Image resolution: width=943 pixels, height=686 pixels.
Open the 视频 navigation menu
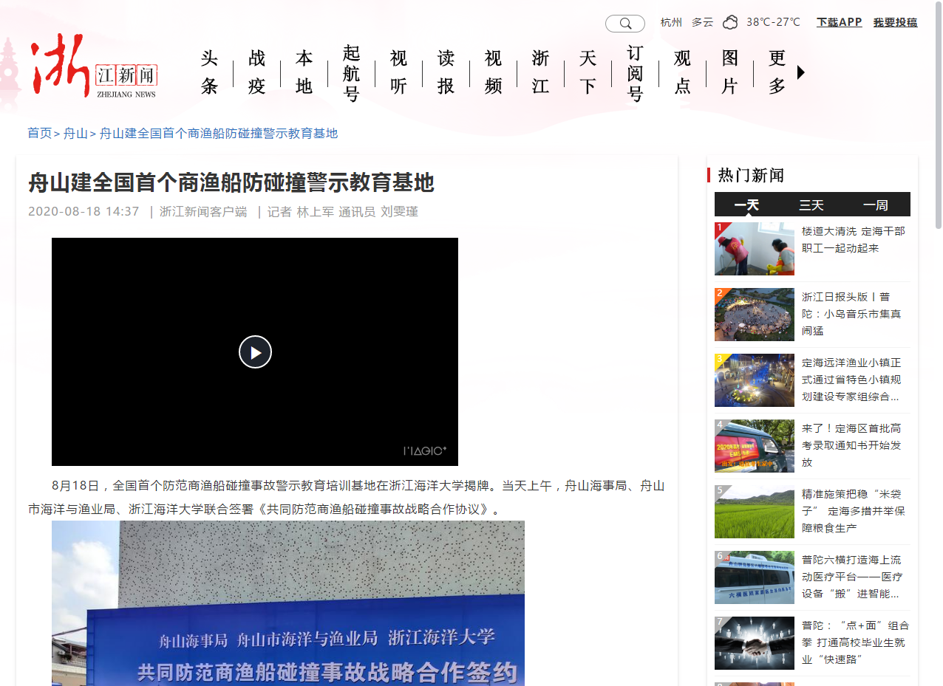tap(494, 72)
